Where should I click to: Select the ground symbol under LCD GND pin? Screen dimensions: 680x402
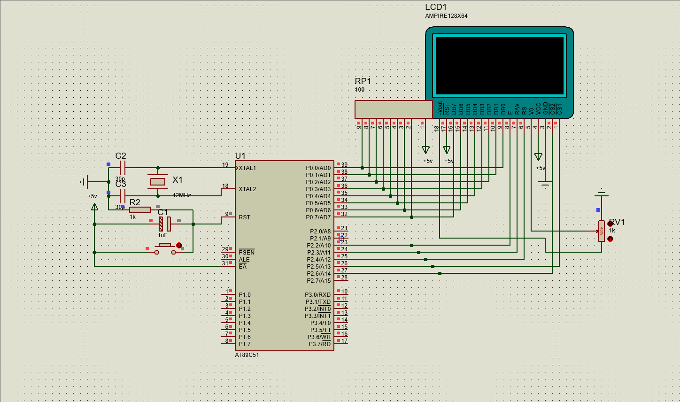click(545, 185)
